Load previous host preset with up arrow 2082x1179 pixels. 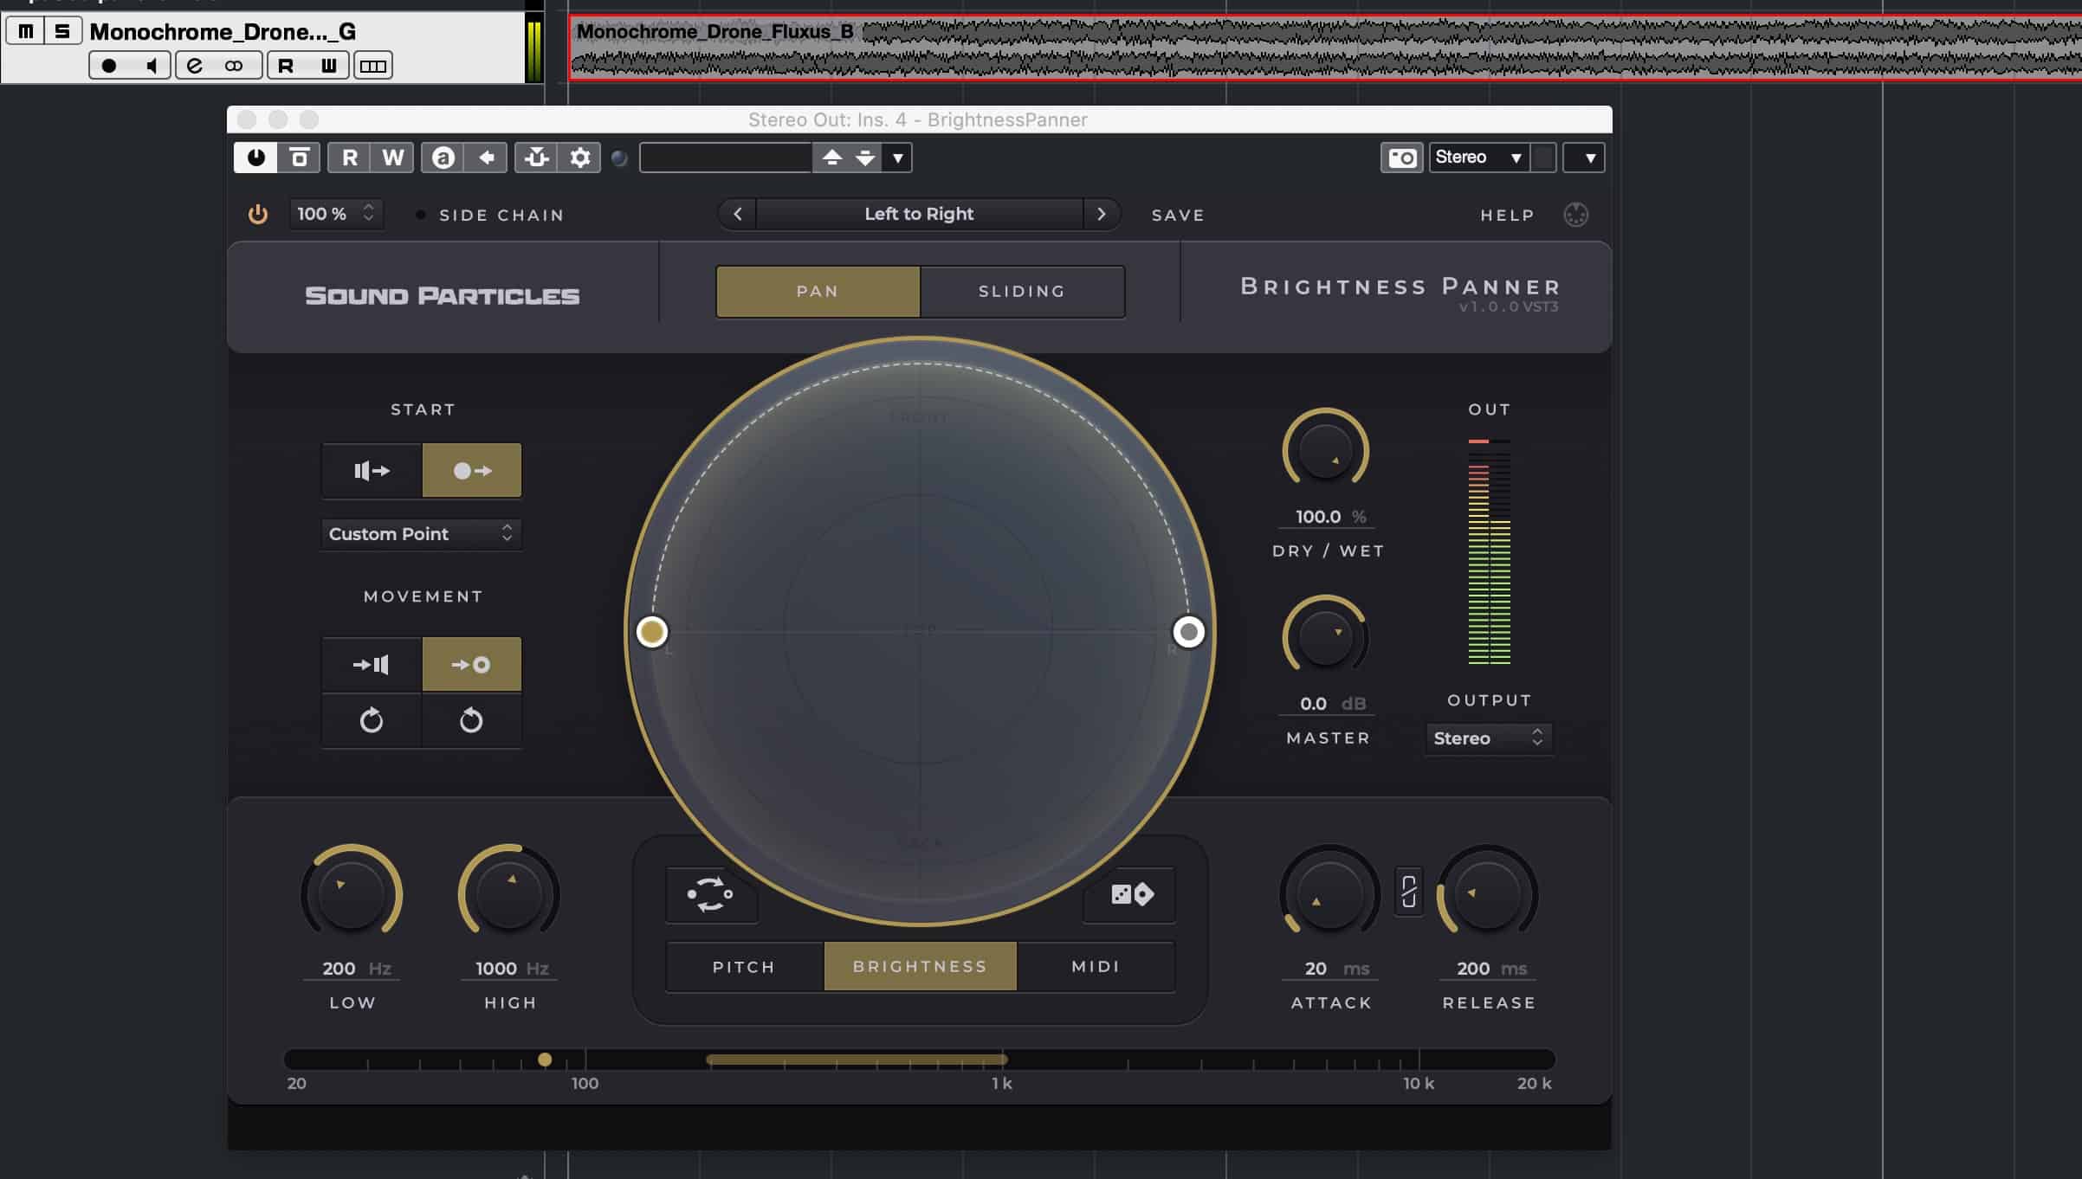(x=831, y=158)
